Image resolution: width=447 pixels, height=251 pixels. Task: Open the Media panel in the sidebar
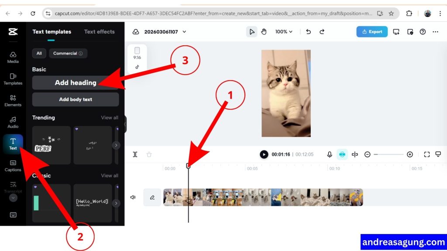tap(13, 58)
